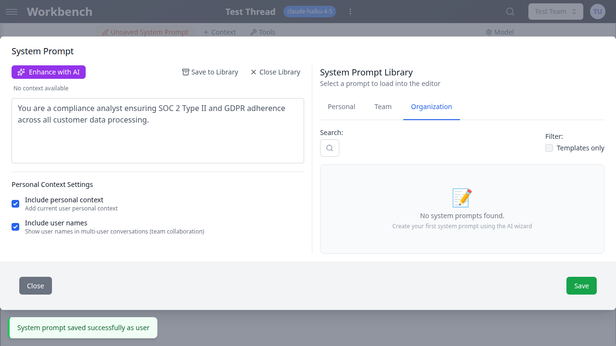Open the Model settings gear
Viewport: 616px width, 346px height.
pos(489,32)
